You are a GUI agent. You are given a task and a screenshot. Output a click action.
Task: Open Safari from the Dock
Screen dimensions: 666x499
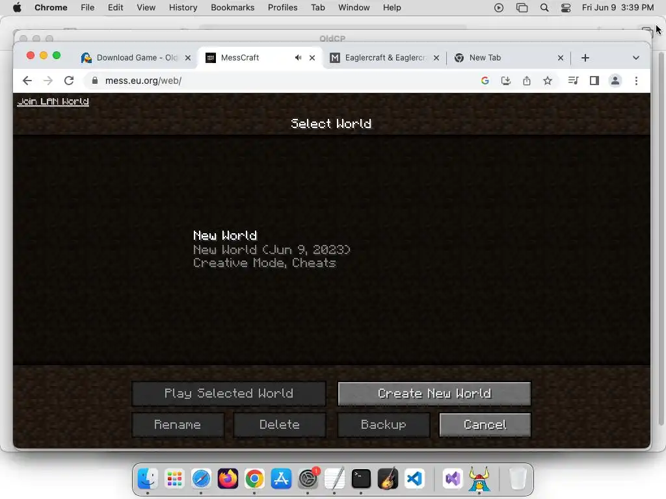[201, 479]
